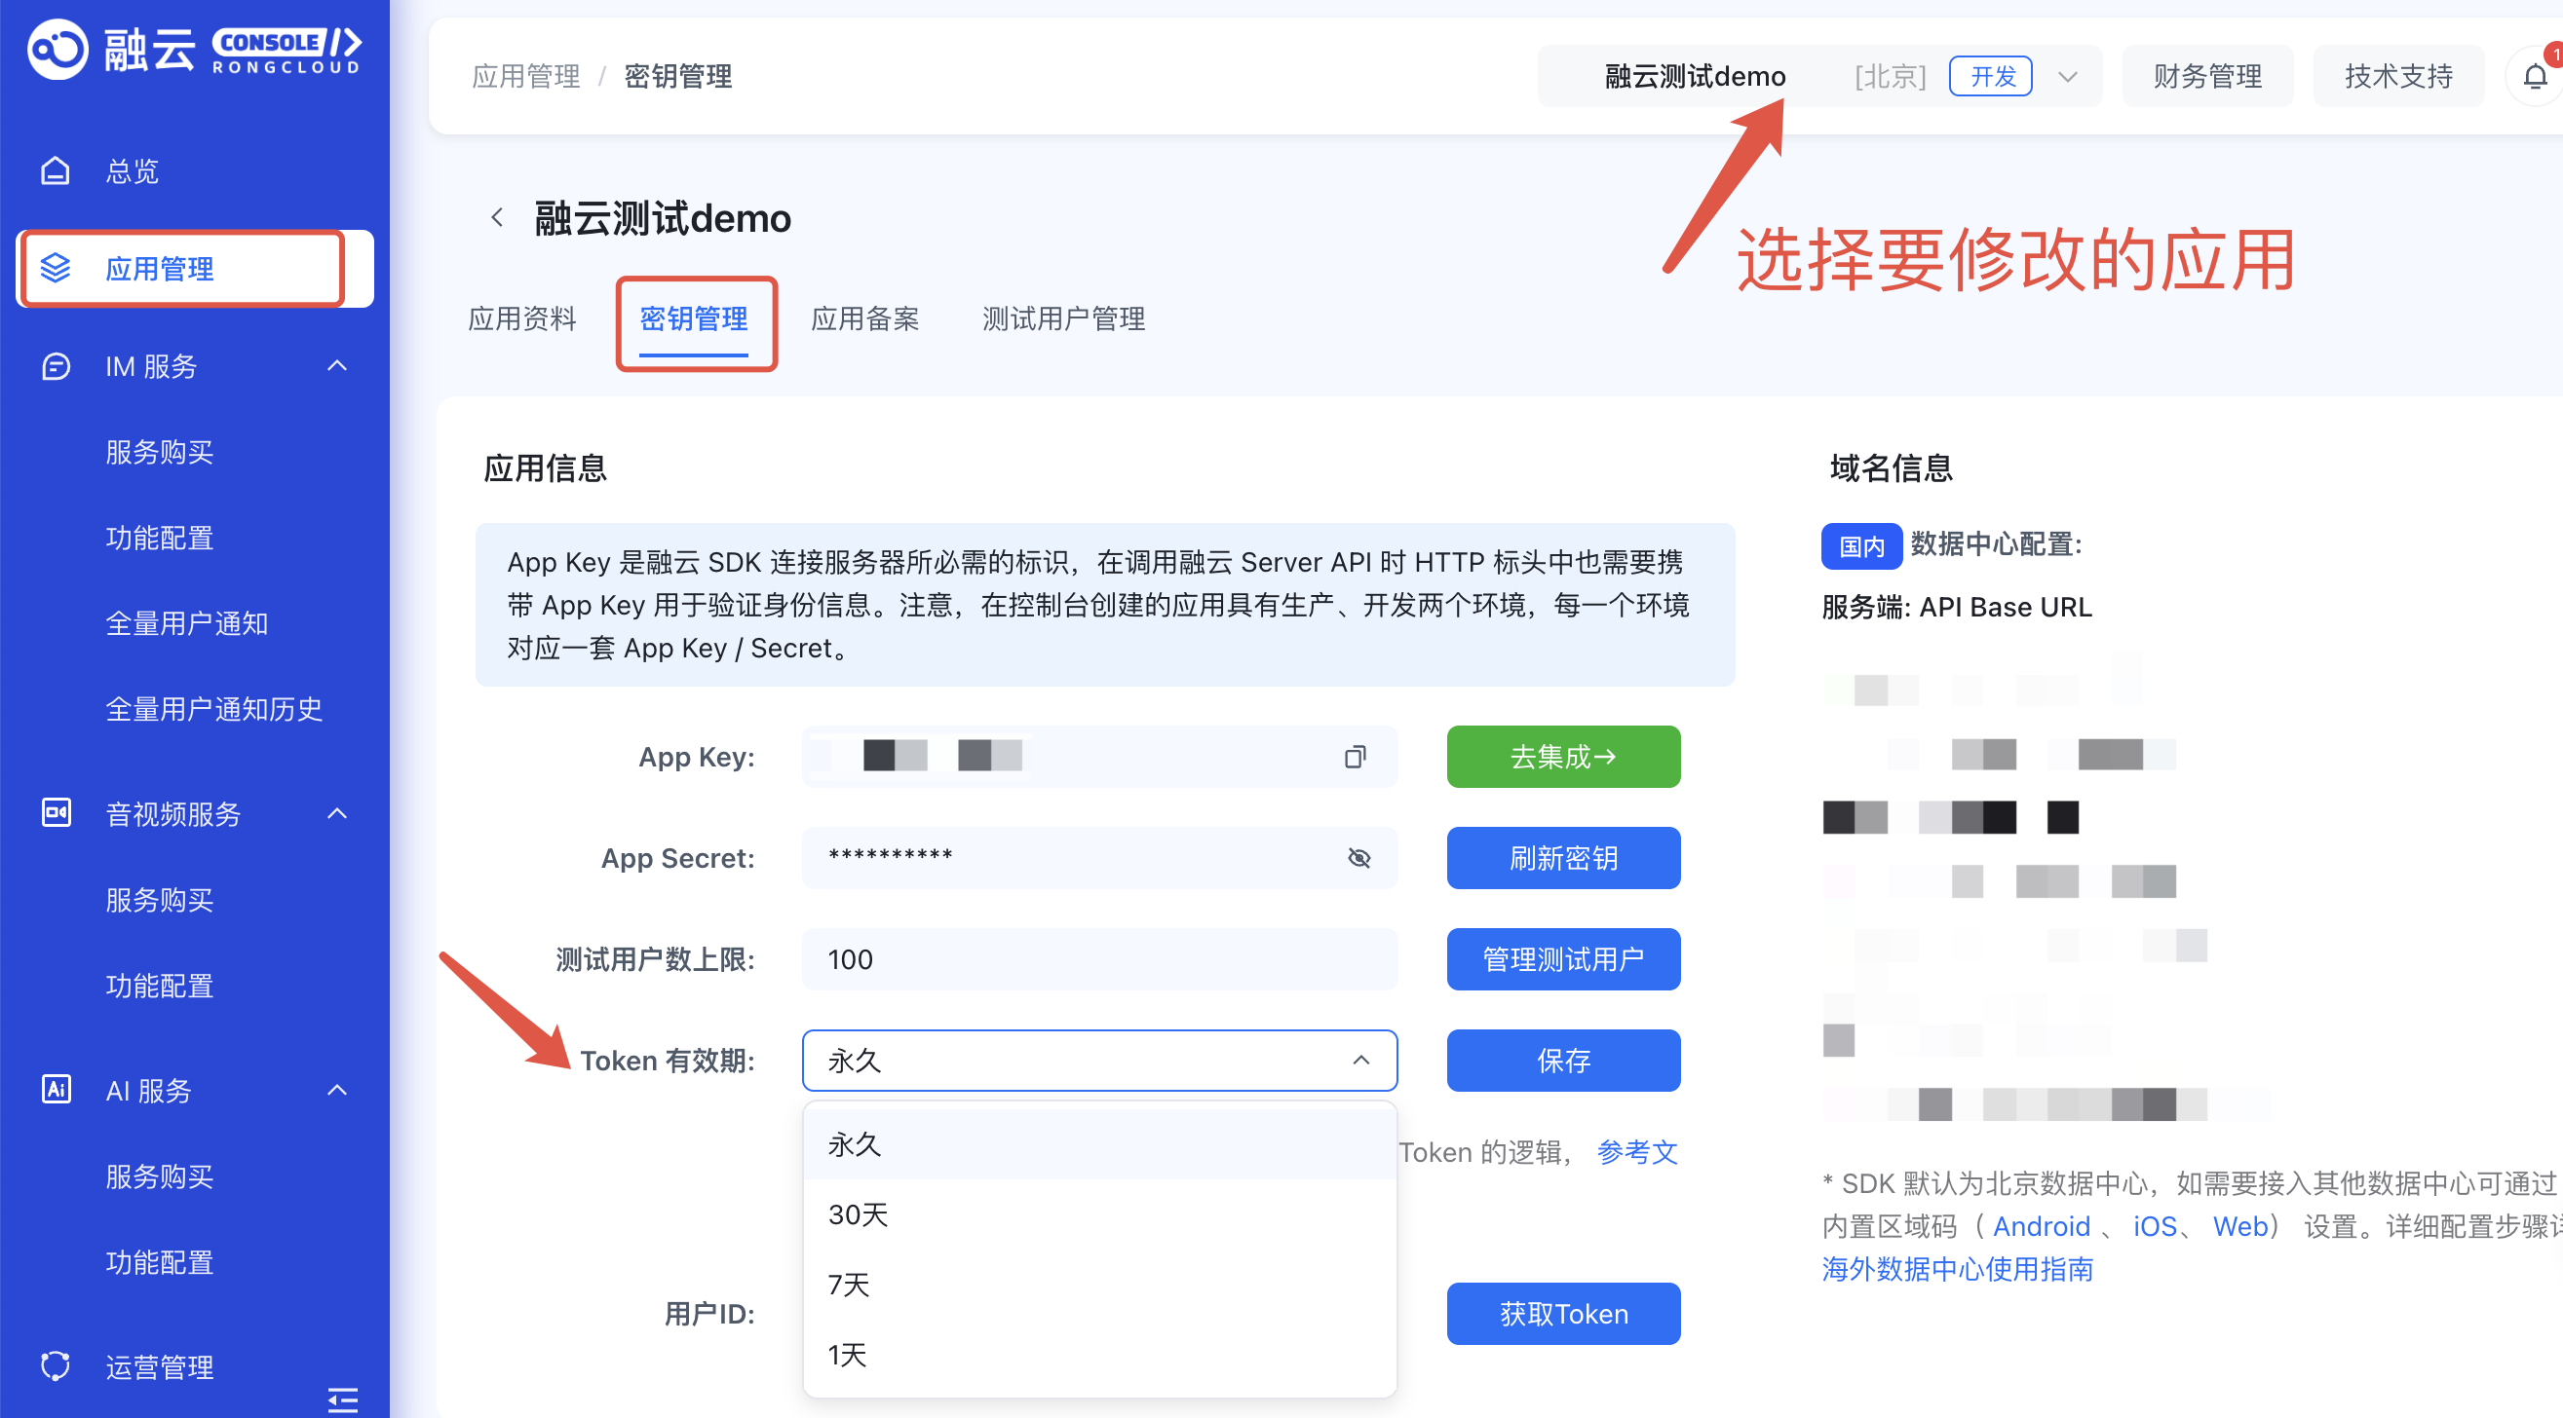This screenshot has width=2563, height=1418.
Task: Click the 刷新密钥 button
Action: [x=1562, y=857]
